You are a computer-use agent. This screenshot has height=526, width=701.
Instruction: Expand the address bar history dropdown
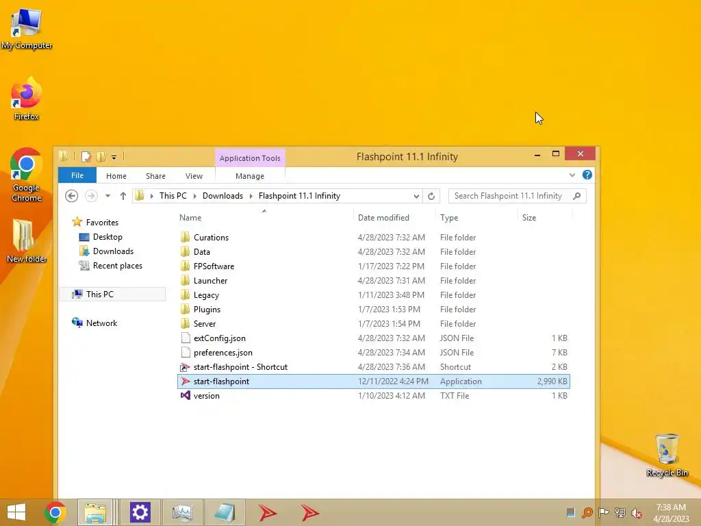click(416, 196)
